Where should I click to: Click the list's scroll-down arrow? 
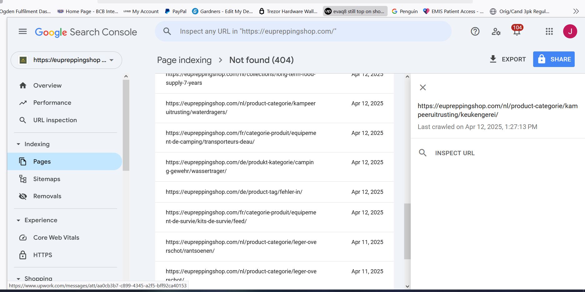[x=407, y=286]
